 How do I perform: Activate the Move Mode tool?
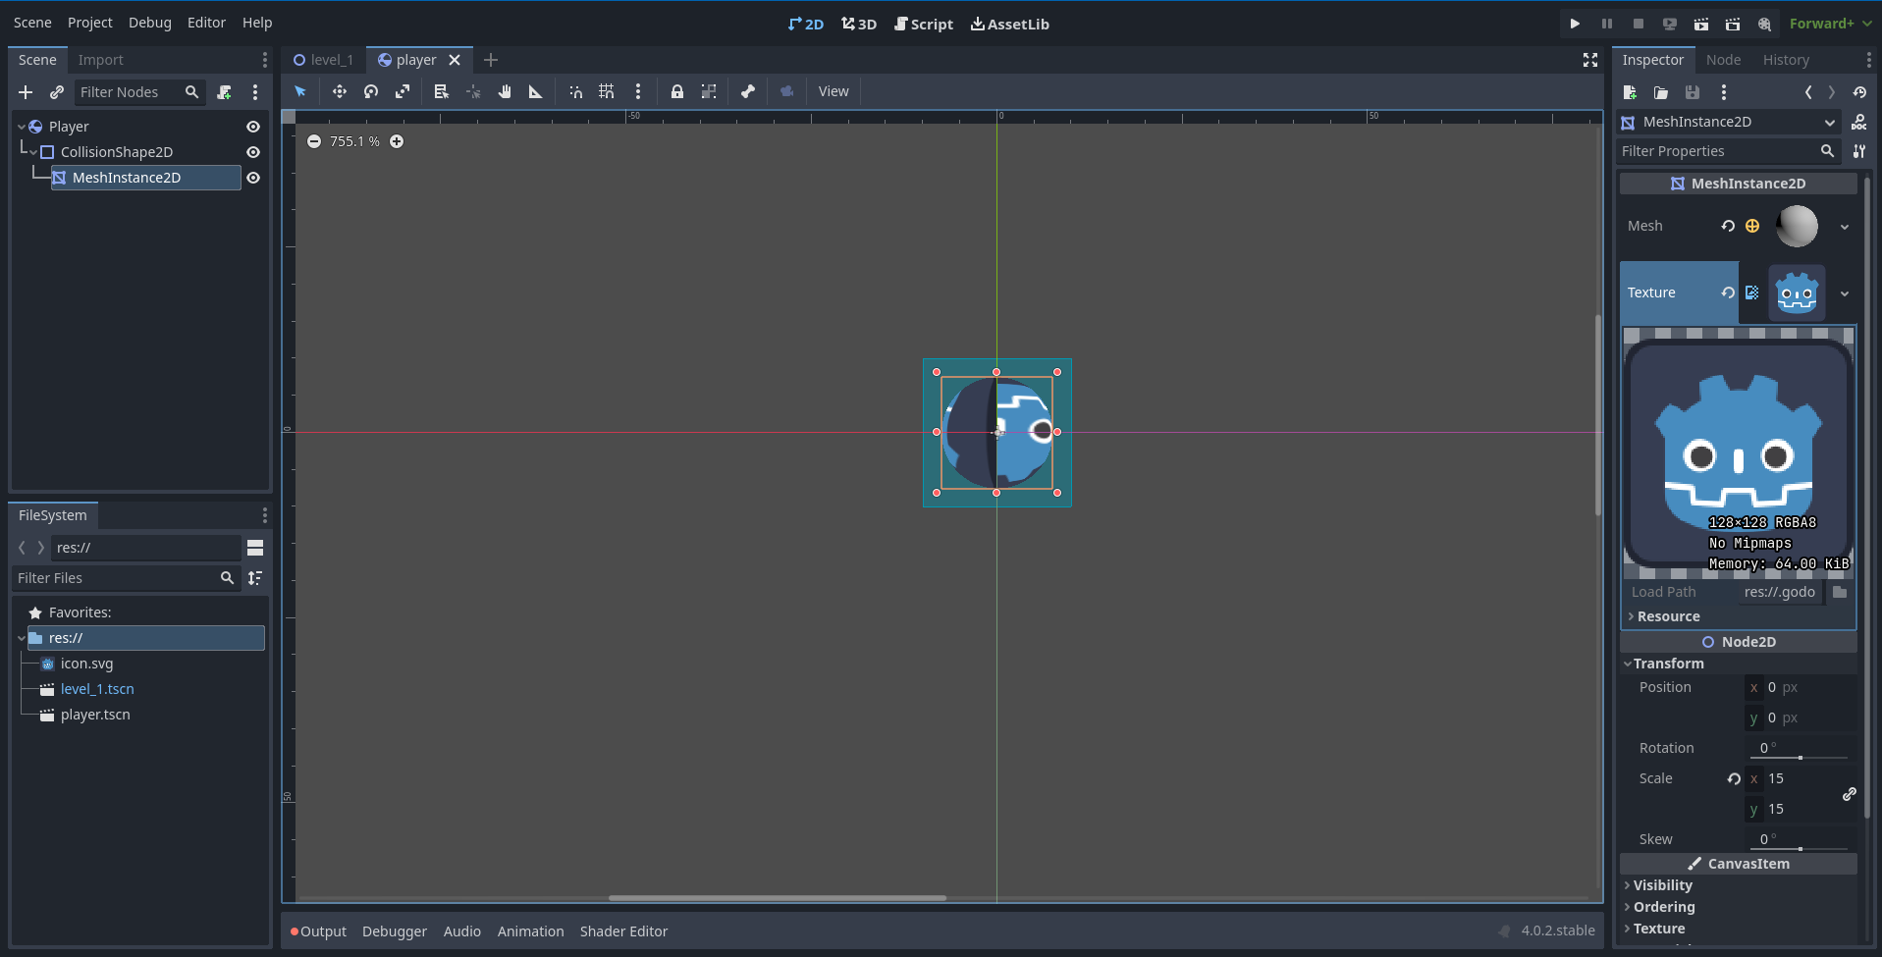tap(340, 91)
